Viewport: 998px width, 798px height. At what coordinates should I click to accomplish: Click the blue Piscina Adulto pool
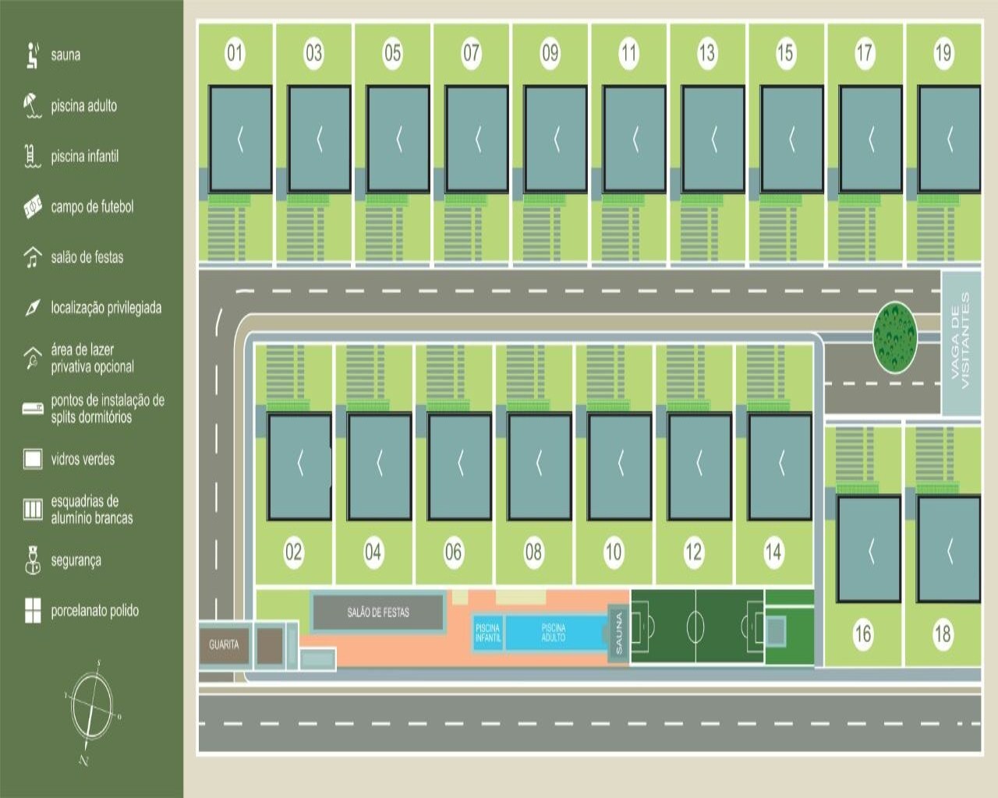(x=554, y=632)
